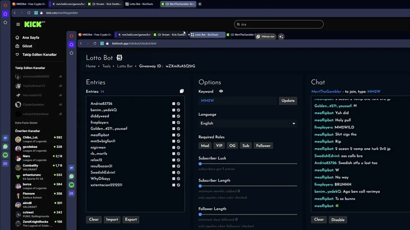This screenshot has height=230, width=410.
Task: Switch to Stream - Kick Dashboard outer tab
Action: (x=105, y=4)
